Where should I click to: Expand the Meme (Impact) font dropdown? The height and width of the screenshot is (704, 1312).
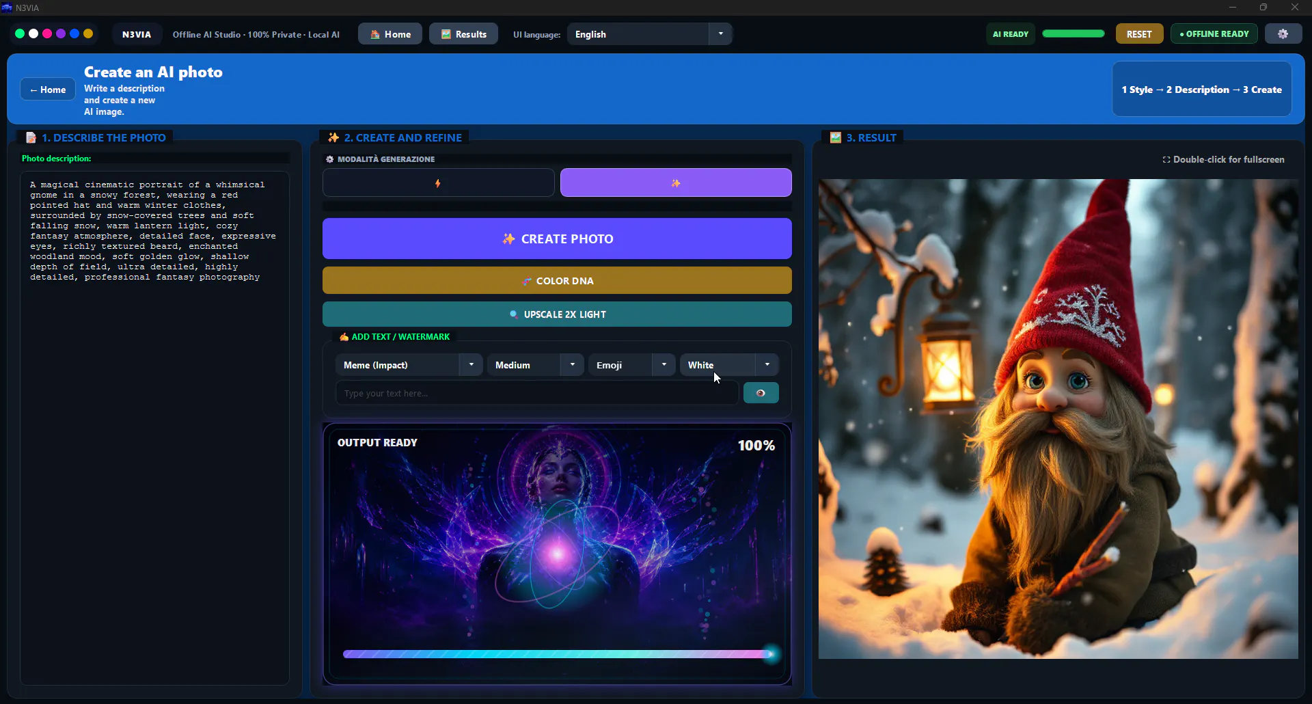pyautogui.click(x=409, y=365)
